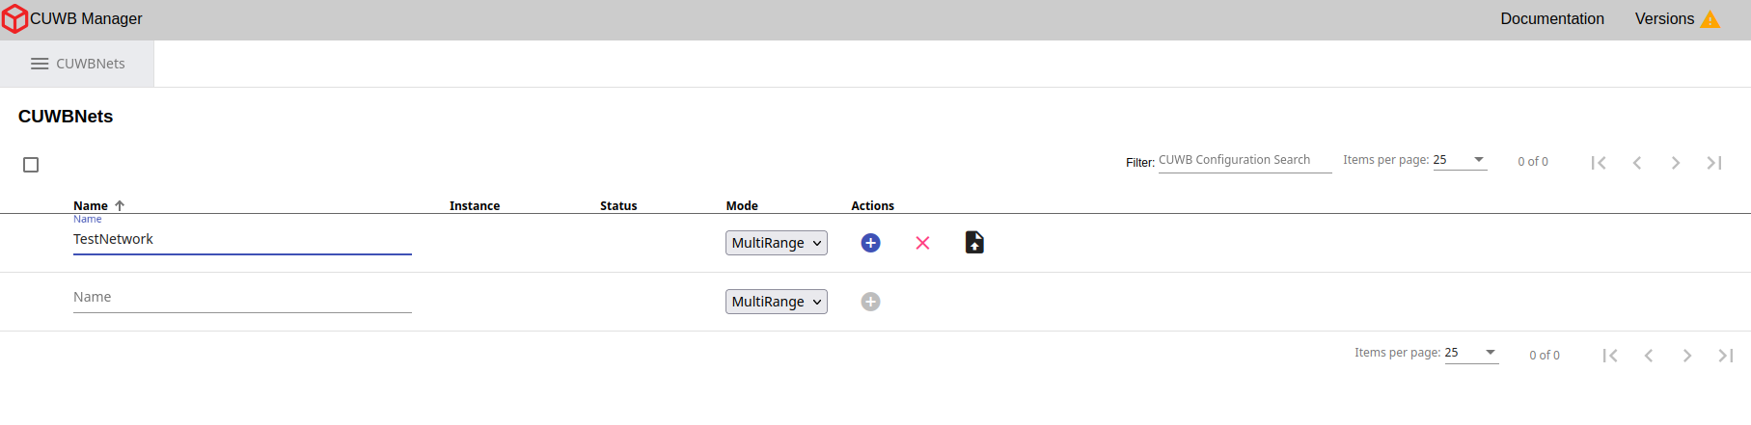Screen dimensions: 1751x425
Task: Jump to first page in bottom paginator
Action: coord(1610,356)
